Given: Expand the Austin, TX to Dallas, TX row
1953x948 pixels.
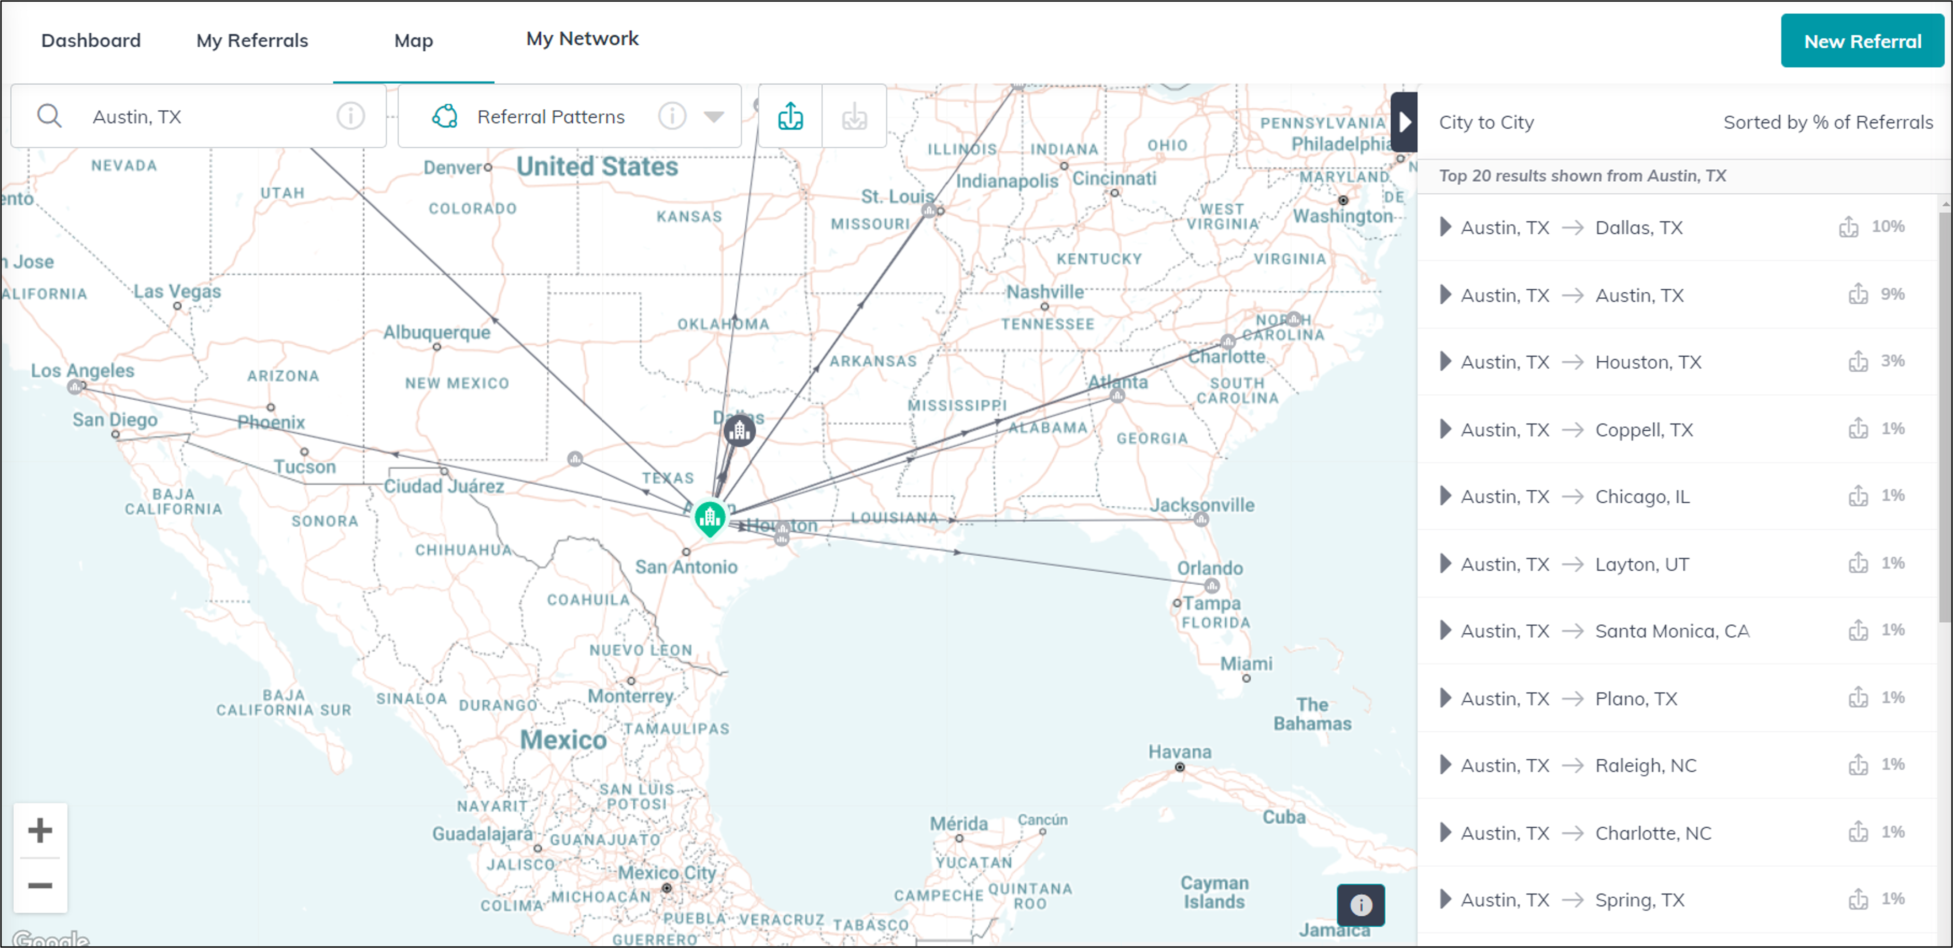Looking at the screenshot, I should tap(1445, 227).
